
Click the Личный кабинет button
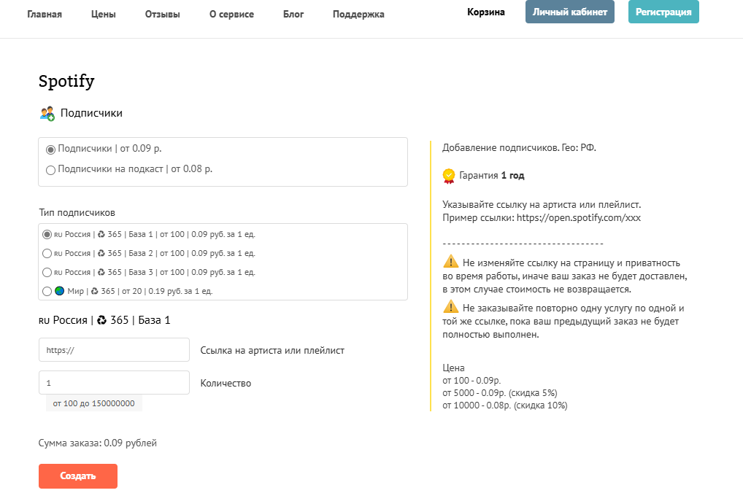(x=569, y=12)
